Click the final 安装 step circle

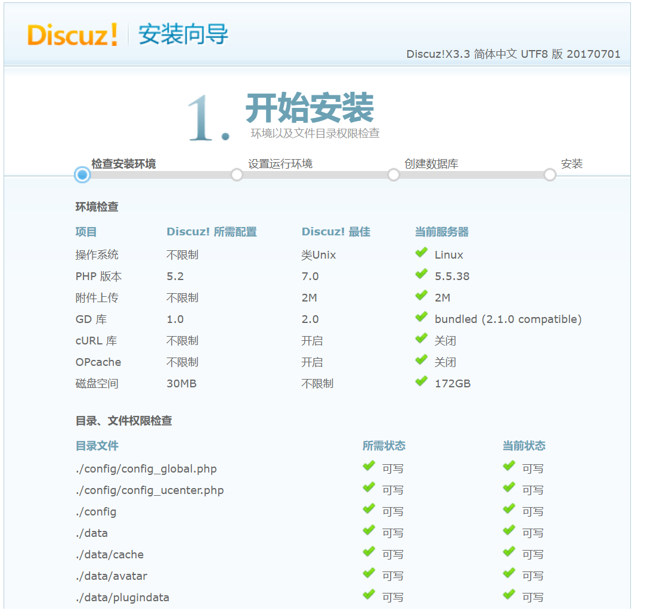click(x=550, y=175)
